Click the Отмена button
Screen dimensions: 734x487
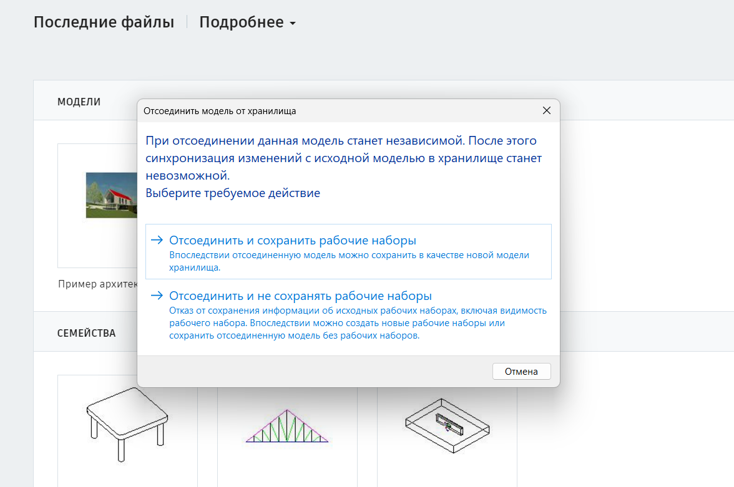pos(522,372)
